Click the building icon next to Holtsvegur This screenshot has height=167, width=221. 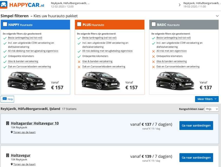click(8, 155)
